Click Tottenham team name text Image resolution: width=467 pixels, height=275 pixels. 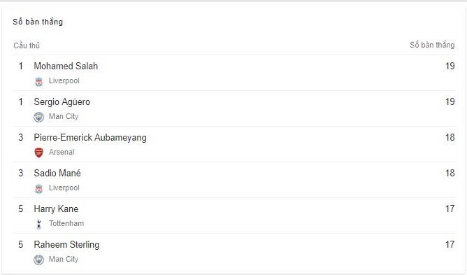pyautogui.click(x=66, y=223)
